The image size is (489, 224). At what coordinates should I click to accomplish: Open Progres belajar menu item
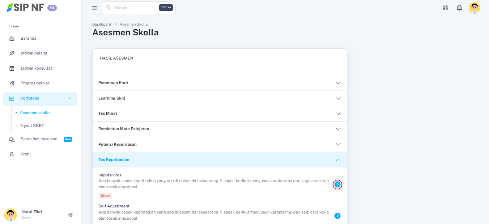[x=35, y=83]
